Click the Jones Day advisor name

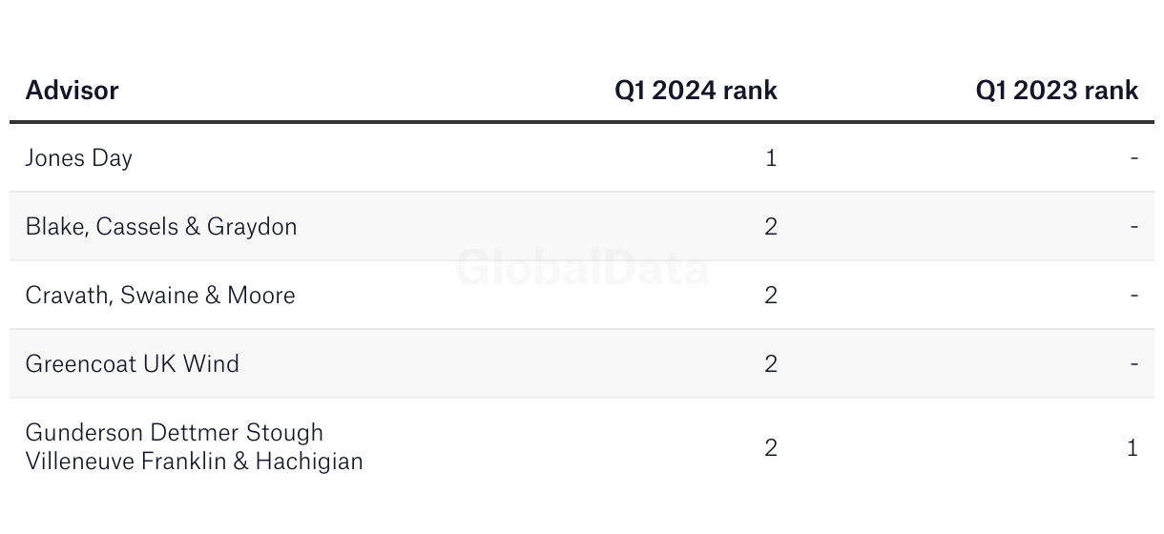point(79,158)
